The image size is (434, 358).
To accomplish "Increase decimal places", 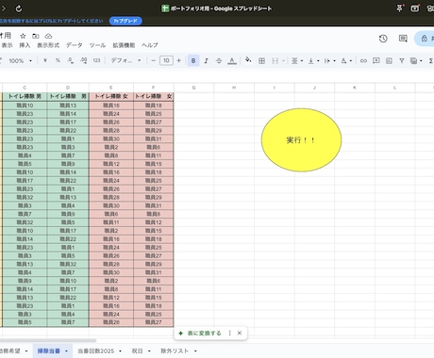I will pyautogui.click(x=83, y=60).
